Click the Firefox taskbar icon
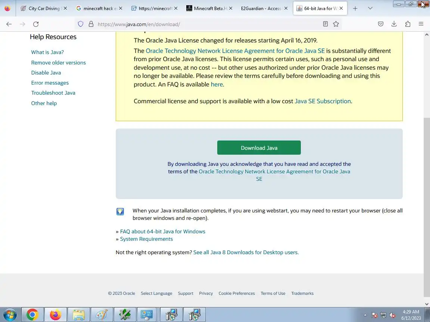Image resolution: width=430 pixels, height=322 pixels. tap(55, 315)
